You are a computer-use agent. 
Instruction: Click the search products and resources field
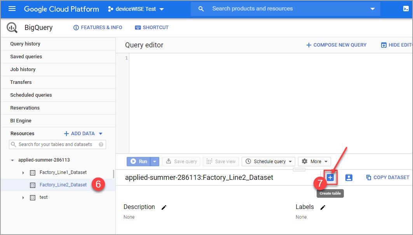pyautogui.click(x=286, y=9)
